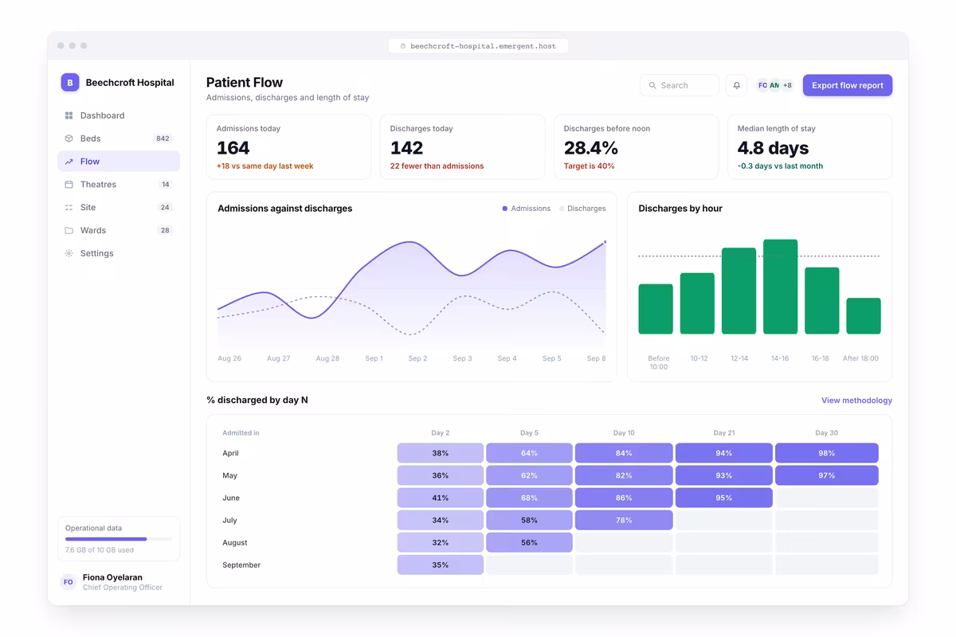Select the 16-18 discharges bar
The width and height of the screenshot is (956, 637).
(x=822, y=301)
